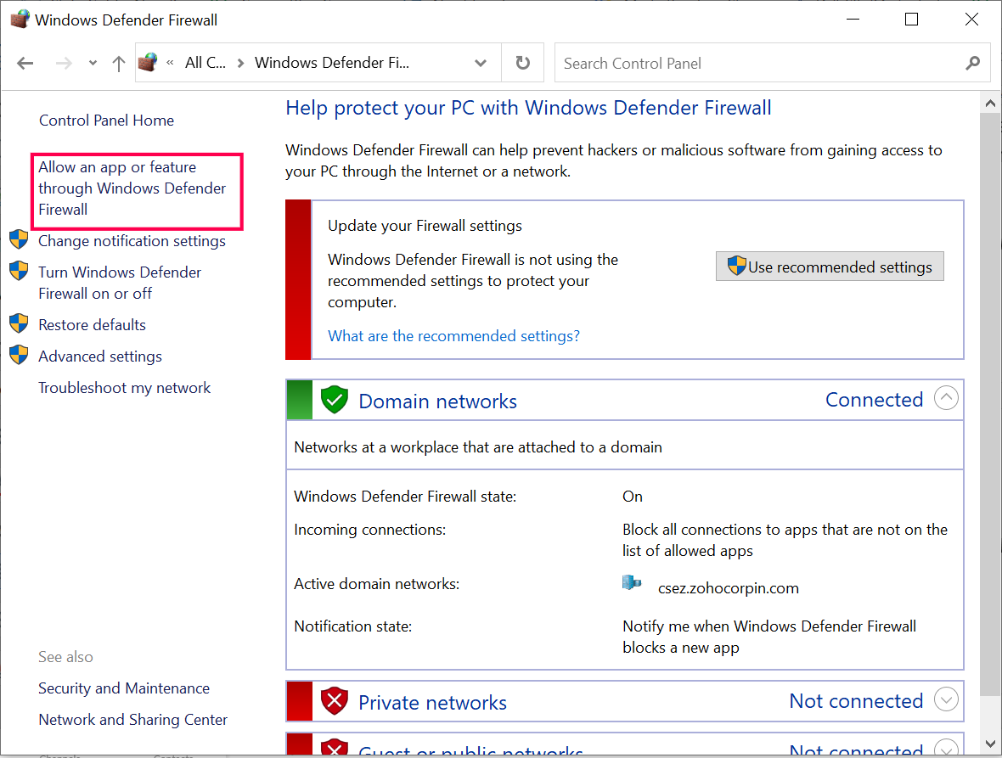The height and width of the screenshot is (758, 1002).
Task: Click the Connected status text
Action: (874, 400)
